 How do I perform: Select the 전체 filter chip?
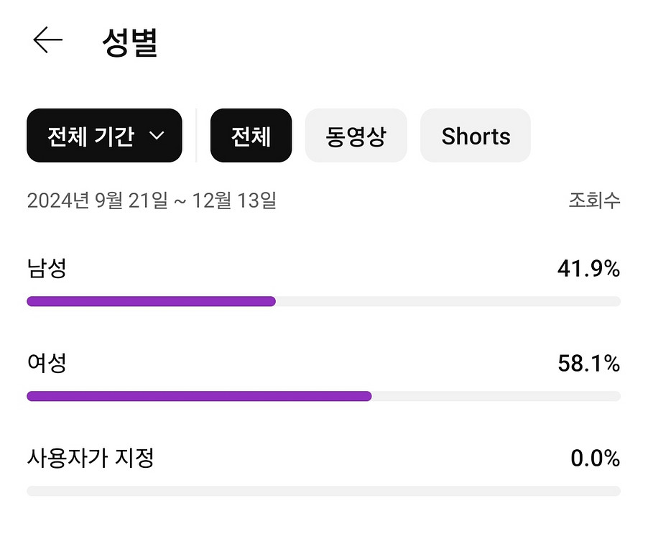point(251,136)
